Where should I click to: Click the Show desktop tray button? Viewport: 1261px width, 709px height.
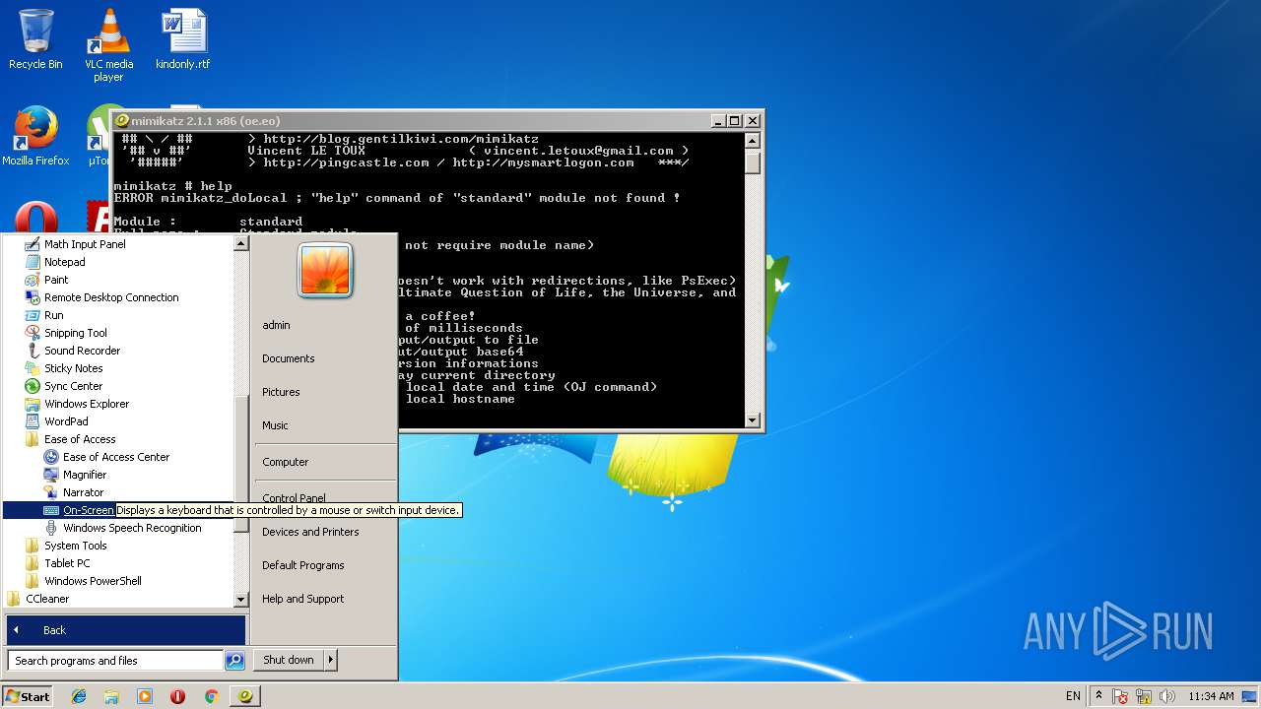(x=1251, y=696)
